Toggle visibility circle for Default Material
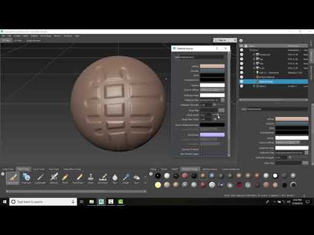The width and height of the screenshot is (314, 235). [241, 77]
